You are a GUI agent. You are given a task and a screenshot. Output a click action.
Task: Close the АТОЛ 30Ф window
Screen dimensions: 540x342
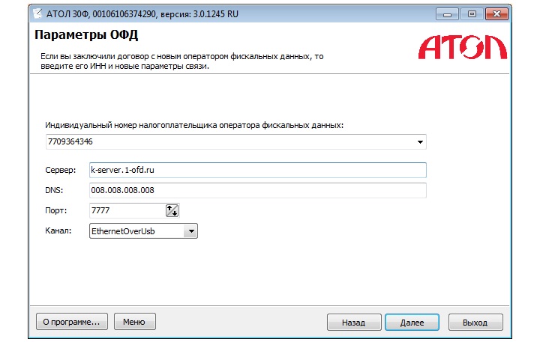[x=496, y=14]
